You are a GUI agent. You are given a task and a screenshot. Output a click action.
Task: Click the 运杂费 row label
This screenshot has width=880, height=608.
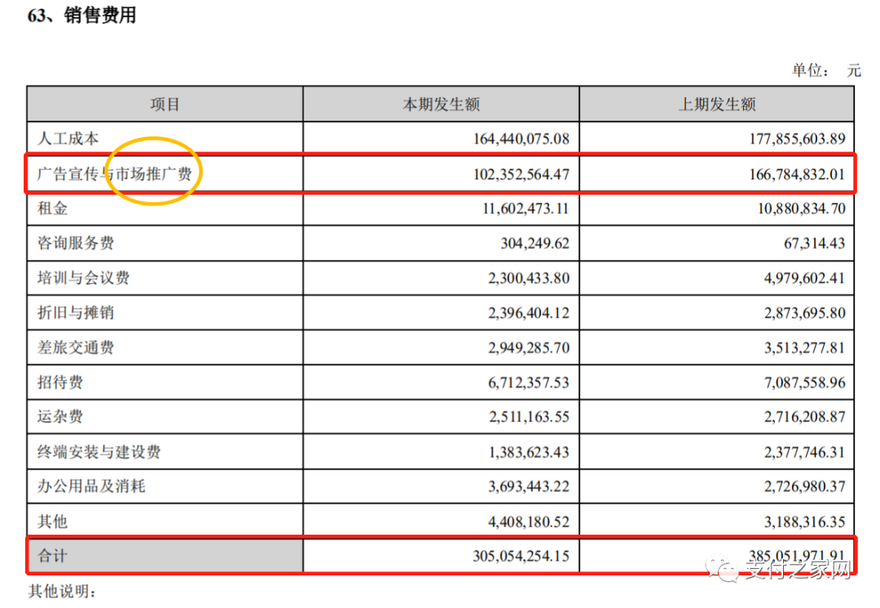(61, 416)
